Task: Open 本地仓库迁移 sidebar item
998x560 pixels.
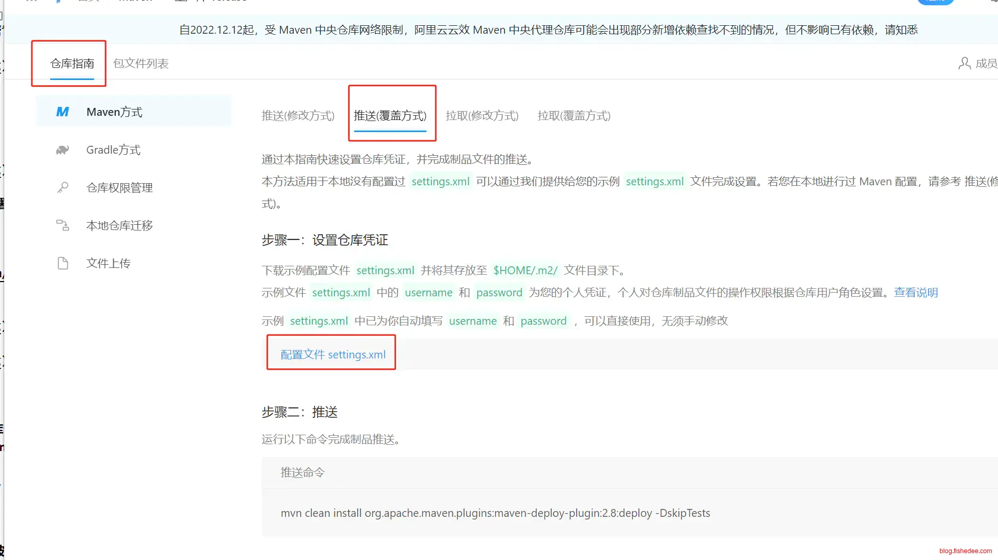Action: [x=120, y=226]
